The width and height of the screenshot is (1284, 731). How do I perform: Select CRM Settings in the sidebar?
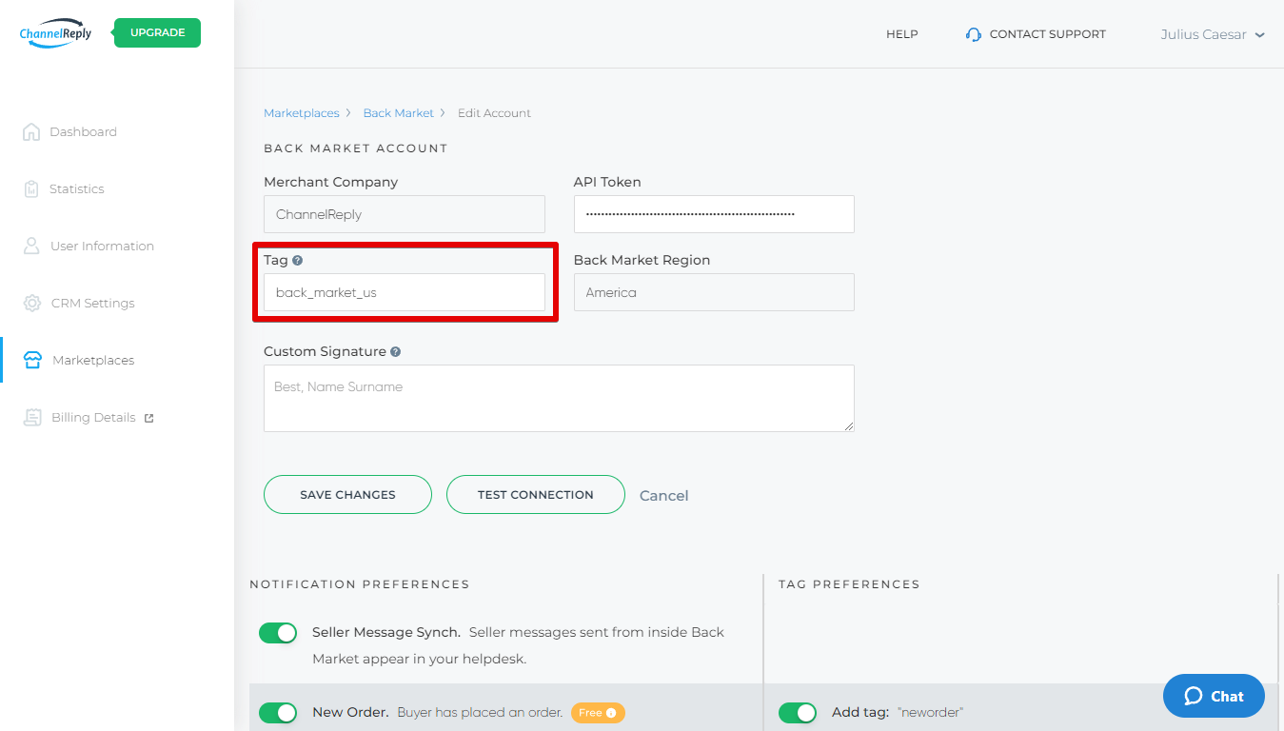(x=92, y=303)
